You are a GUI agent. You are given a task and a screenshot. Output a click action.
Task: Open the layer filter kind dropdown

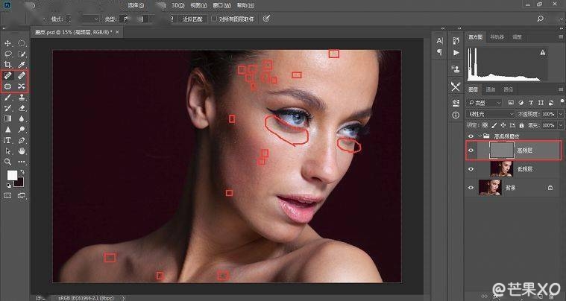click(x=485, y=103)
